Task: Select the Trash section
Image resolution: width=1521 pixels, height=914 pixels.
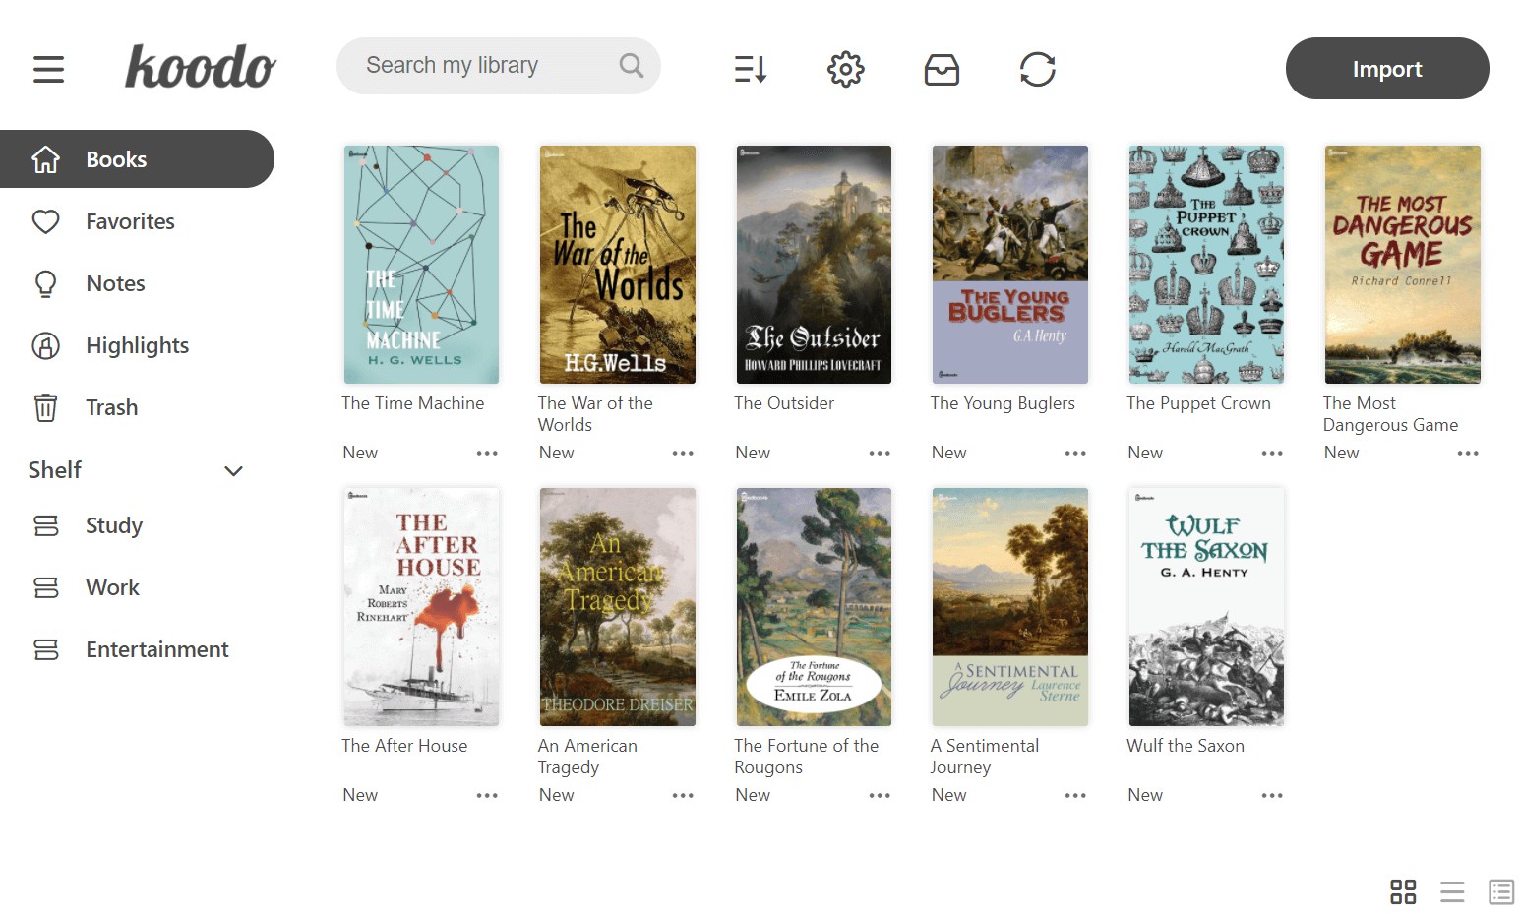Action: (x=110, y=407)
